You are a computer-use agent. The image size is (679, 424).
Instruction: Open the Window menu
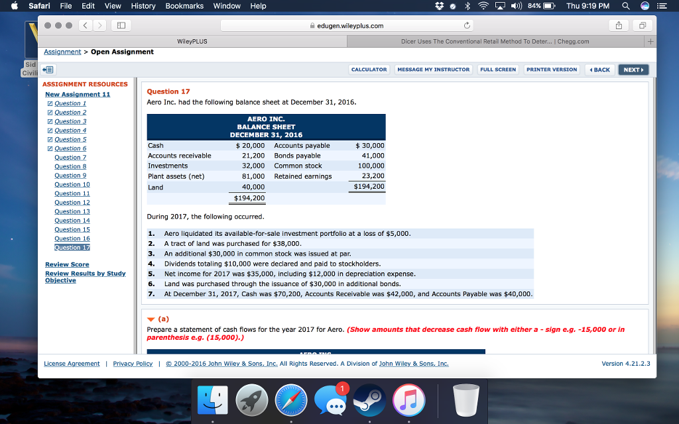point(227,5)
